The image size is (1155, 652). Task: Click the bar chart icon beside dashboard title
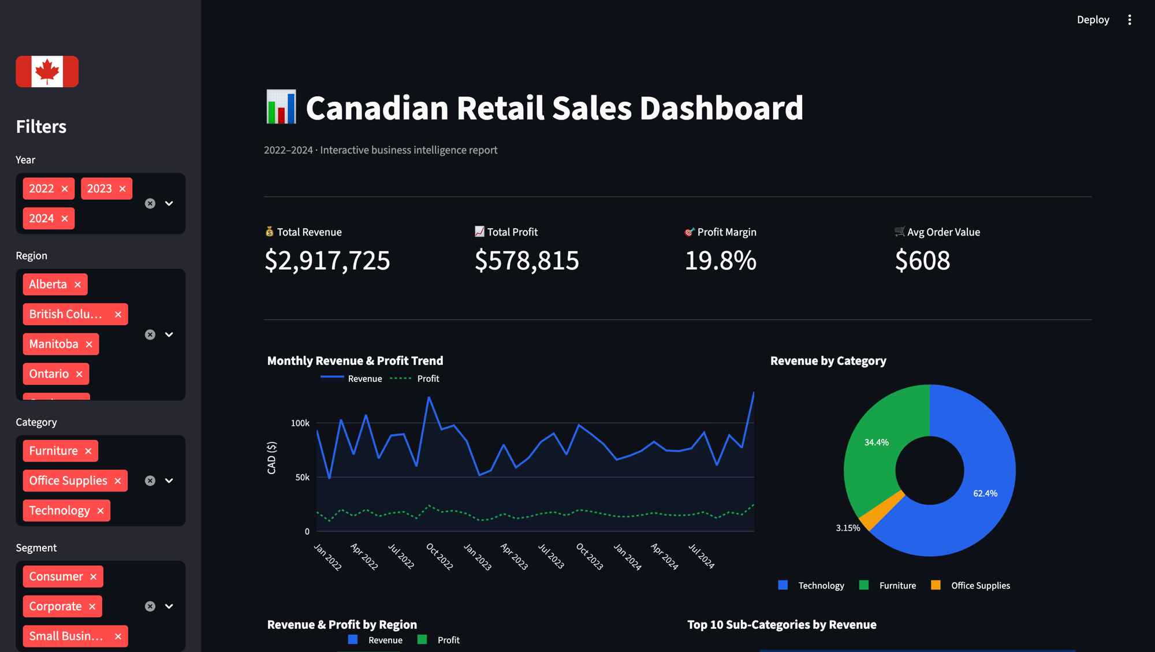281,107
